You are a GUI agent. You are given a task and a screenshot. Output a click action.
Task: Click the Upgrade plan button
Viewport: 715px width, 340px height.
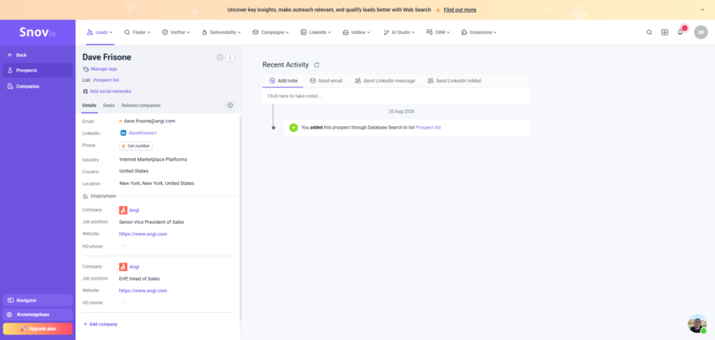(37, 329)
